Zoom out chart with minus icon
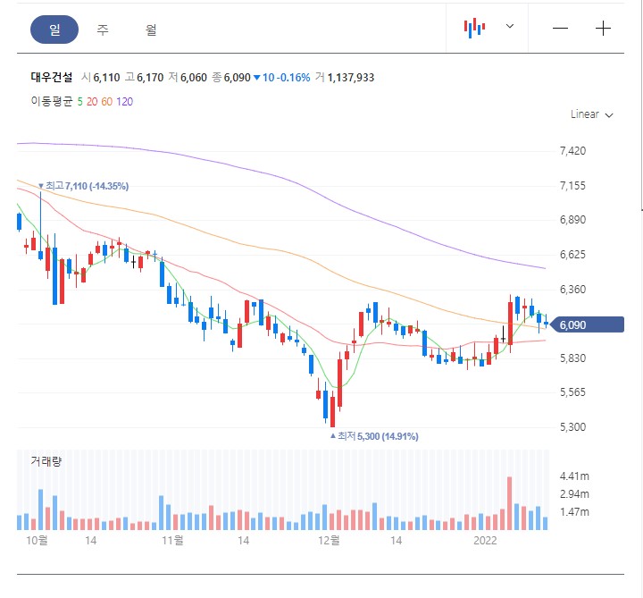The width and height of the screenshot is (643, 598). point(560,29)
